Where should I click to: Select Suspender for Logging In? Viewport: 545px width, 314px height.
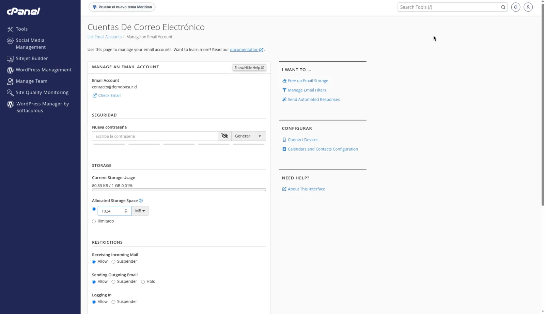113,302
